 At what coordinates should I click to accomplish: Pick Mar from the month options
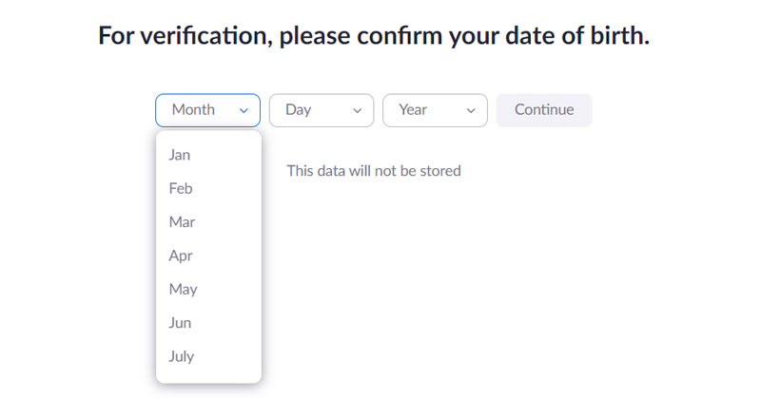(182, 222)
